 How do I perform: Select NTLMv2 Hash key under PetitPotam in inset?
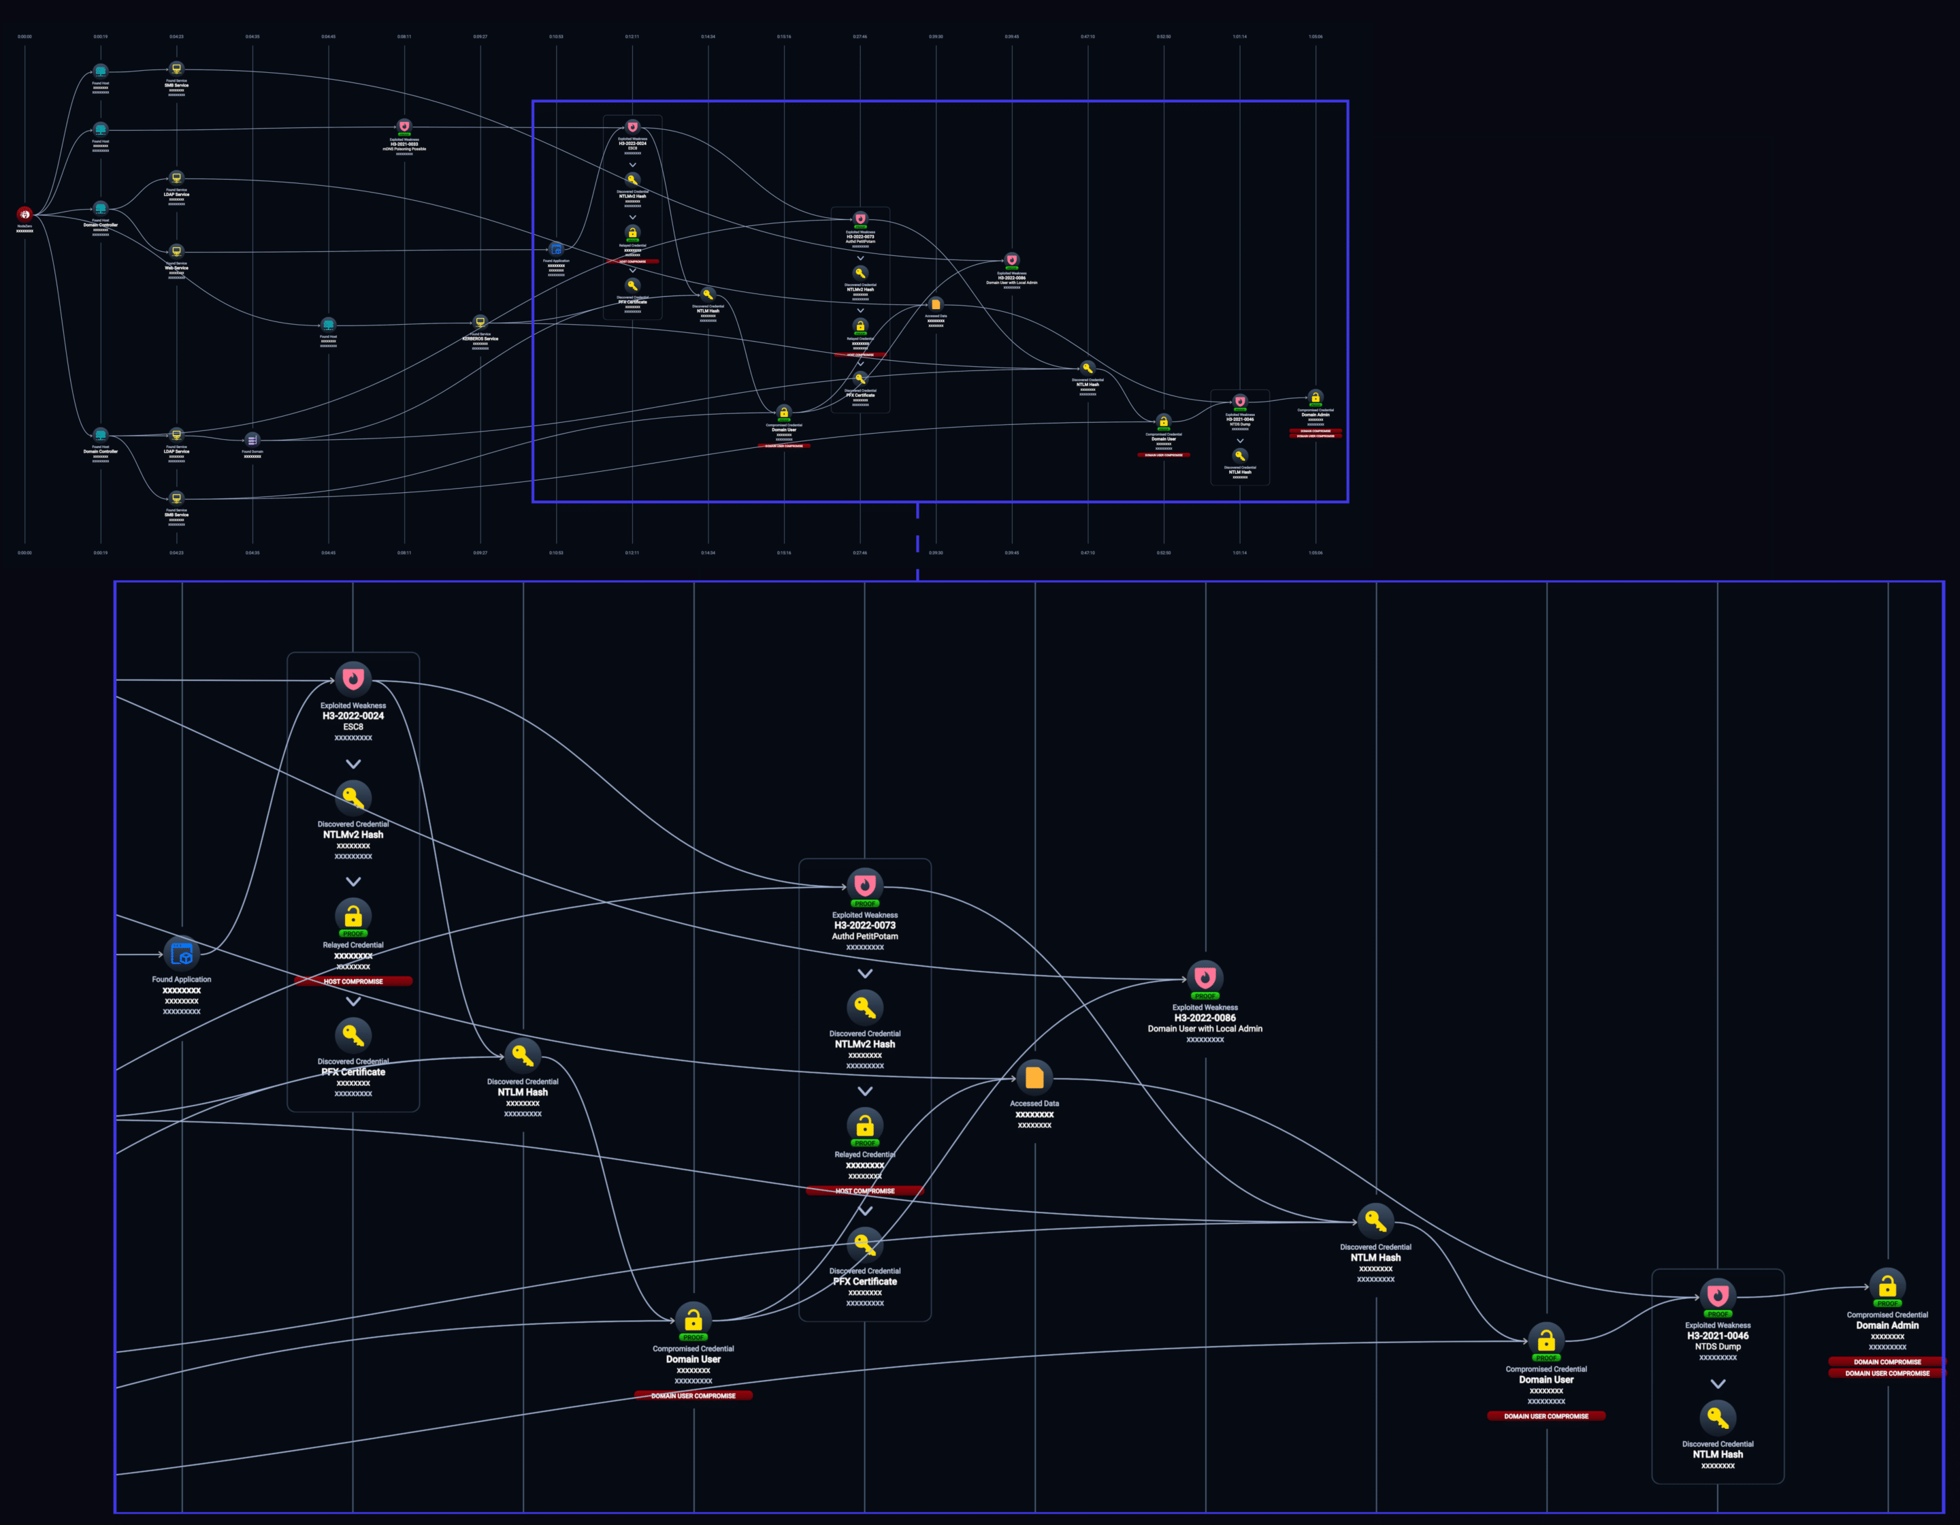point(865,1007)
